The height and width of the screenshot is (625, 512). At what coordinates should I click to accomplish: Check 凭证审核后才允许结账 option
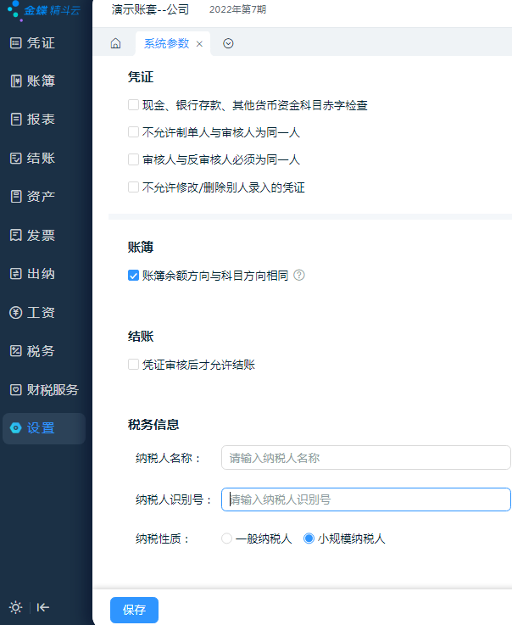click(133, 365)
